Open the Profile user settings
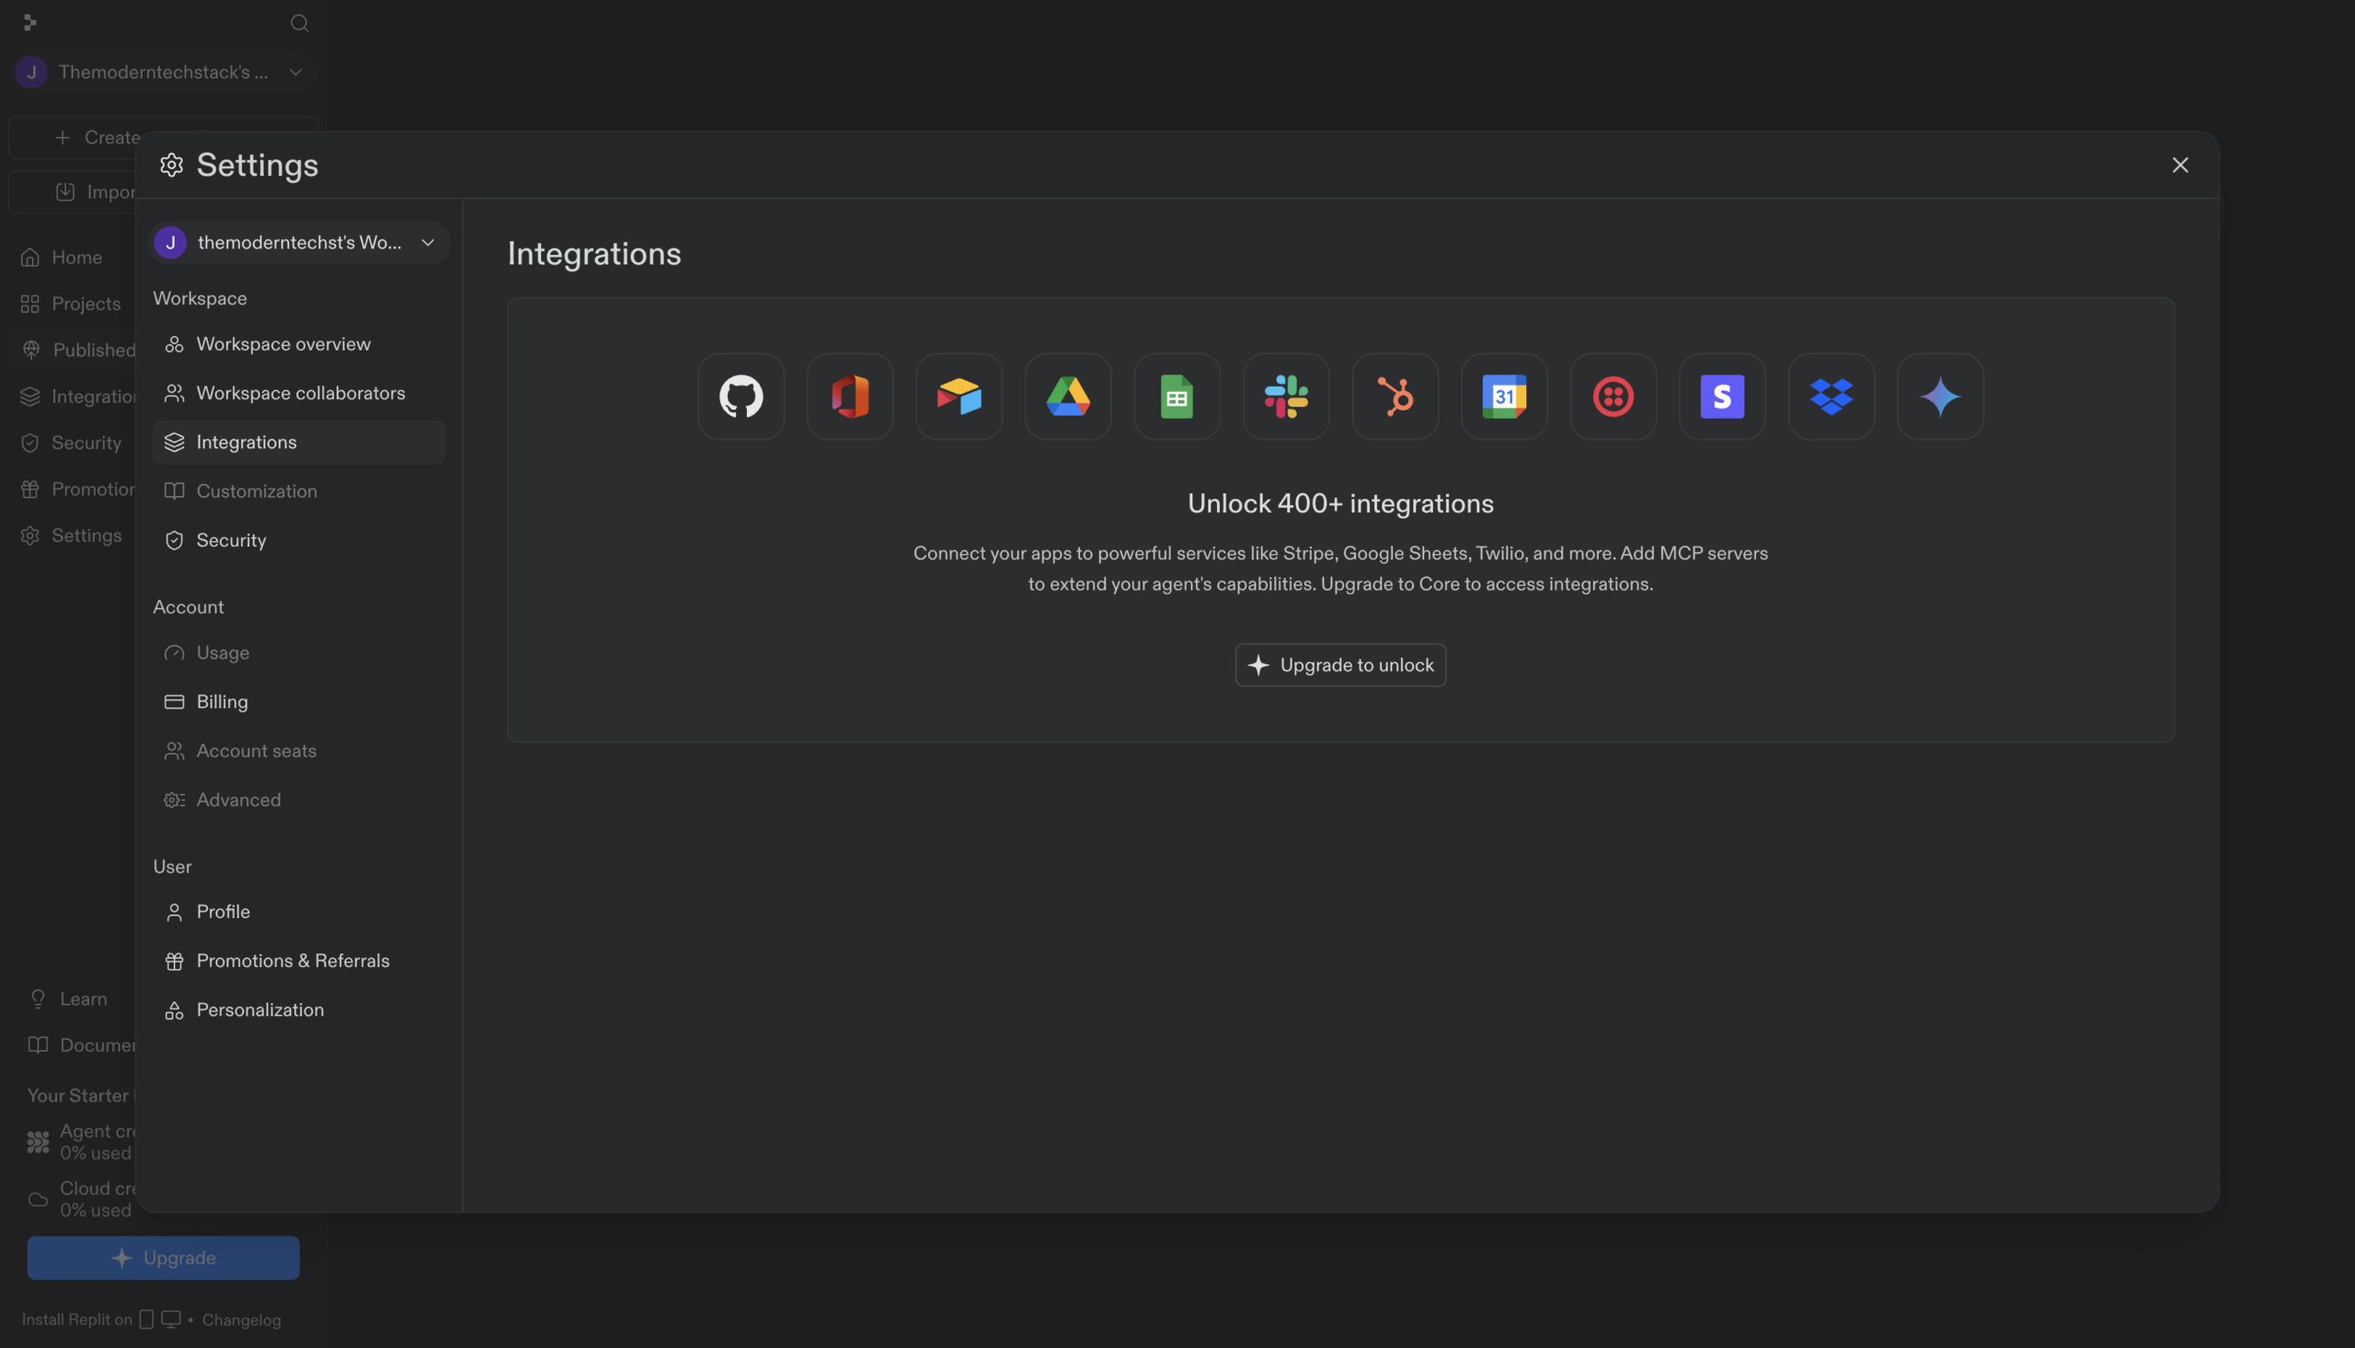Image resolution: width=2355 pixels, height=1348 pixels. click(x=299, y=912)
